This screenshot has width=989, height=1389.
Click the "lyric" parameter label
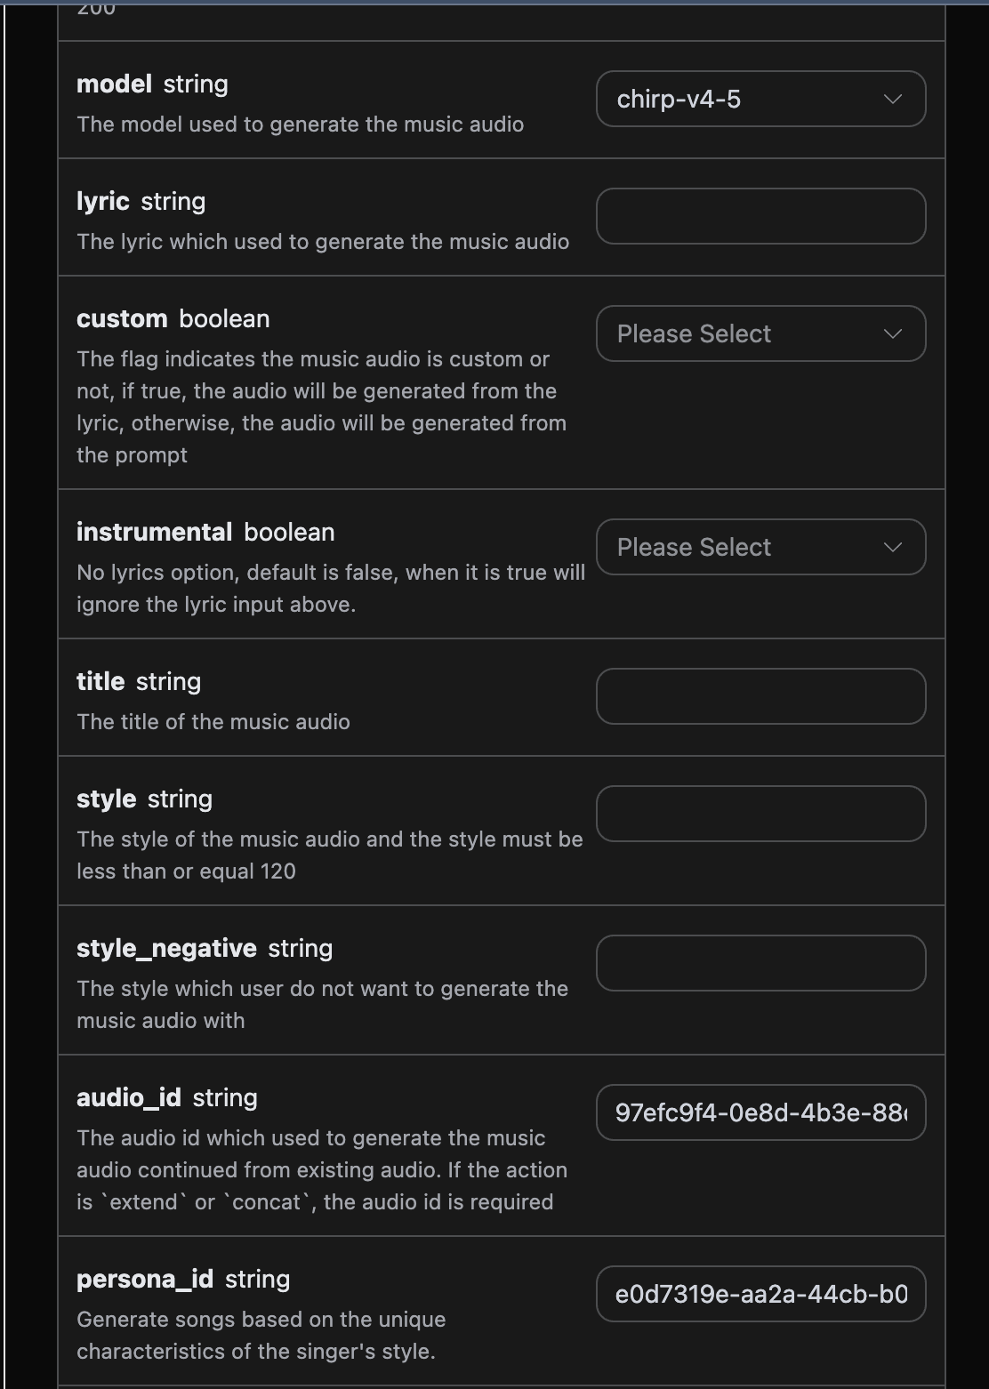click(x=103, y=202)
